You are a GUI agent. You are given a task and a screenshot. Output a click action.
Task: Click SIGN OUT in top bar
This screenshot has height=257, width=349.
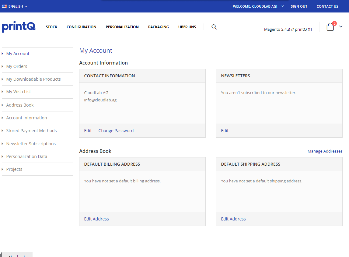(x=299, y=6)
